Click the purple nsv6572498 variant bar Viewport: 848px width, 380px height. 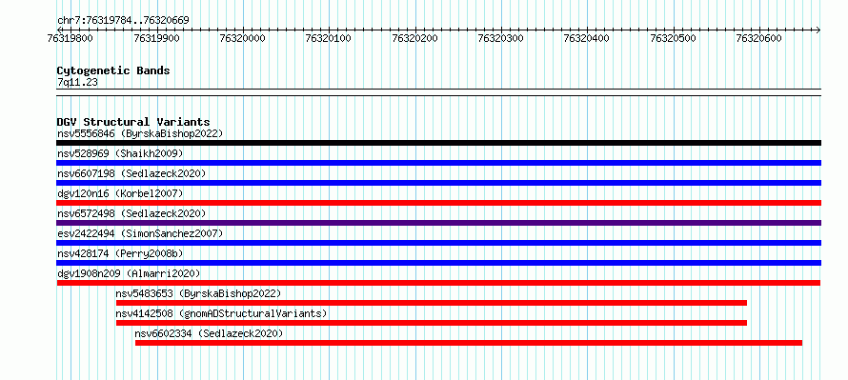tap(438, 223)
